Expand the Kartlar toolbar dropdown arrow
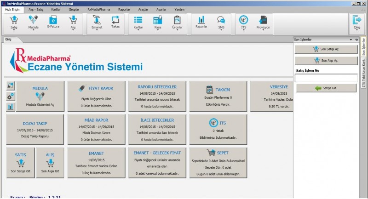Image resolution: width=368 pixels, height=199 pixels. click(138, 31)
